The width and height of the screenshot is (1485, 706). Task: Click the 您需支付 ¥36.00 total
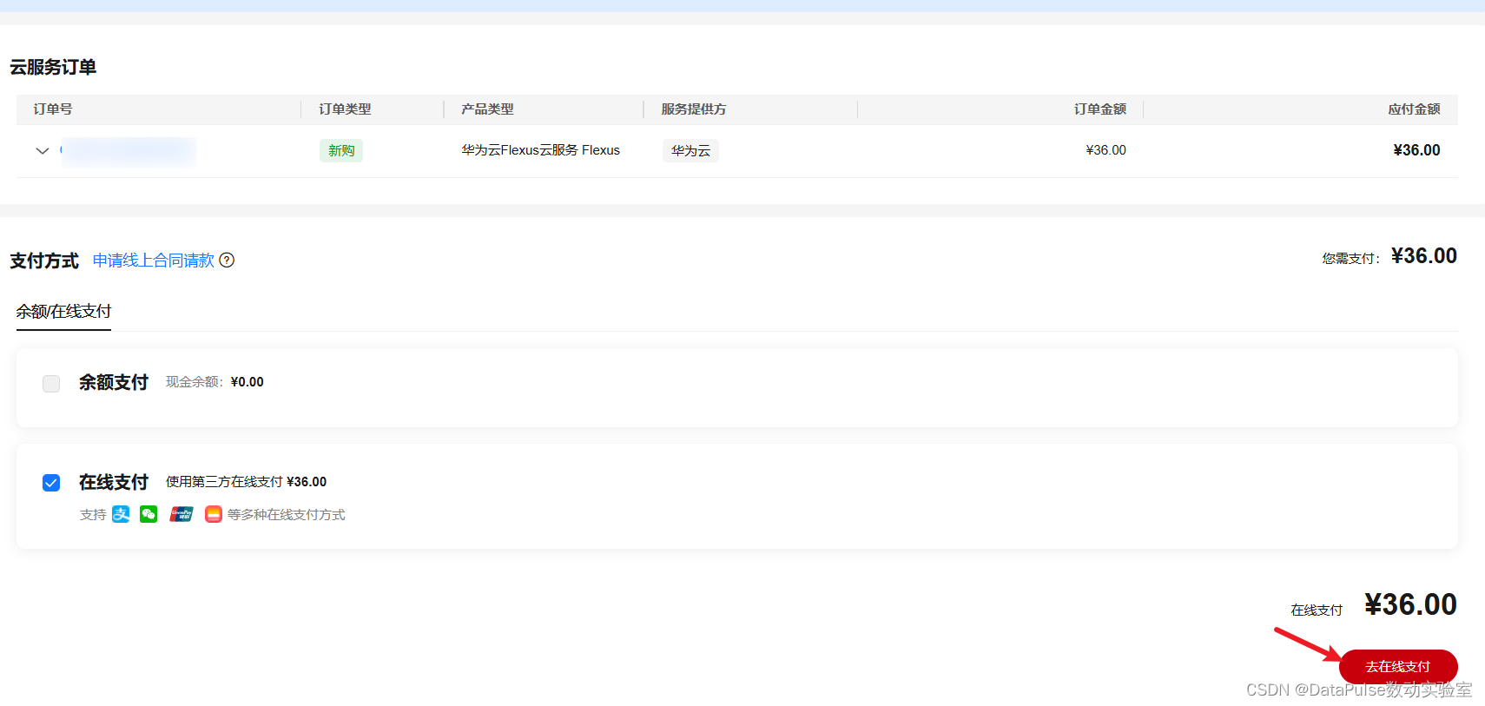[x=1389, y=256]
